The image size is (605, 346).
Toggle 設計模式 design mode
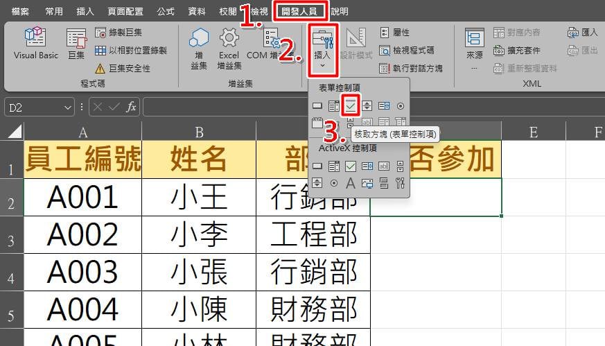pyautogui.click(x=356, y=43)
